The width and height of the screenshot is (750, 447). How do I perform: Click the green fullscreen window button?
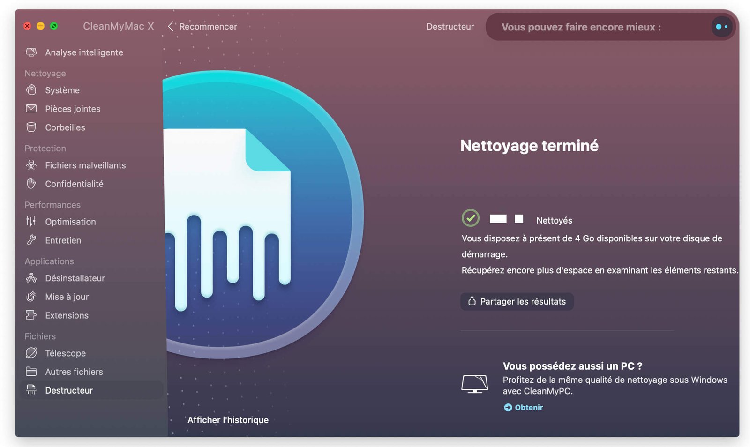tap(54, 26)
